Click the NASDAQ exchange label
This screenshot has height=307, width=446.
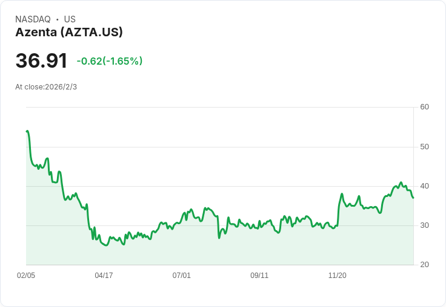click(33, 19)
